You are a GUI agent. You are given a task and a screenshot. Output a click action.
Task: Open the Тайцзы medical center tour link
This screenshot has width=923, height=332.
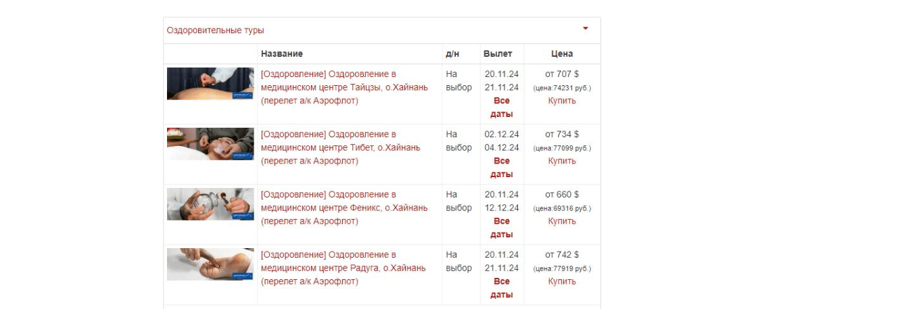point(344,87)
